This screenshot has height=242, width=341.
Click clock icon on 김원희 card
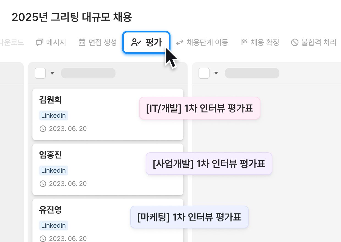(x=43, y=129)
